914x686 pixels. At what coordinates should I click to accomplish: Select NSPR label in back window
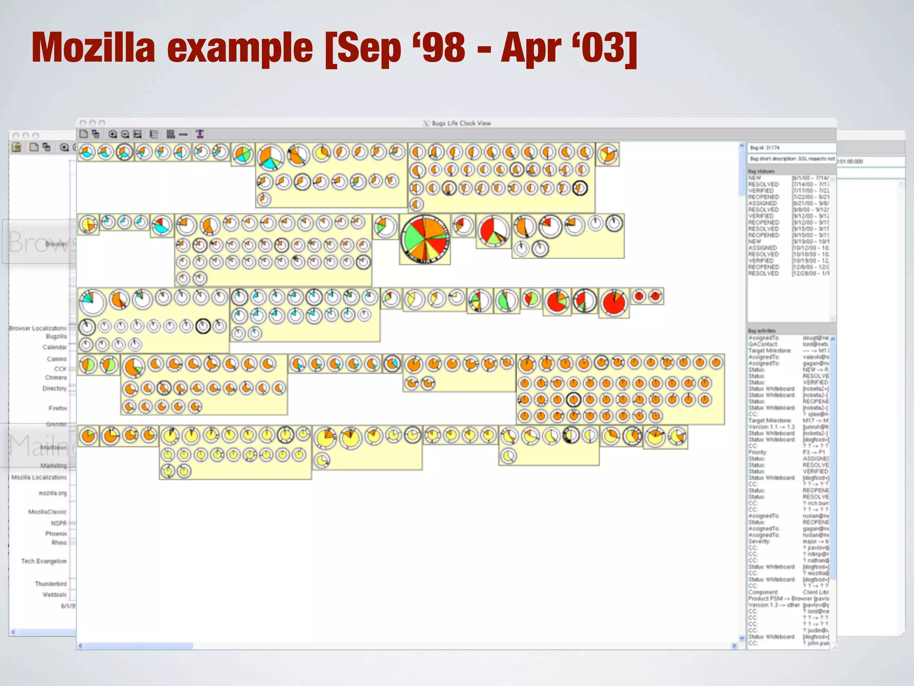coord(58,523)
